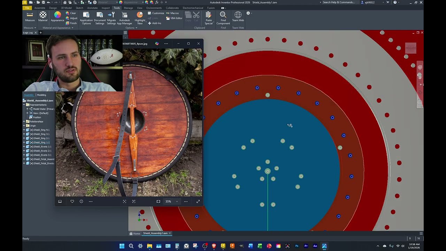Open Application Options
The image size is (446, 251).
[x=86, y=18]
